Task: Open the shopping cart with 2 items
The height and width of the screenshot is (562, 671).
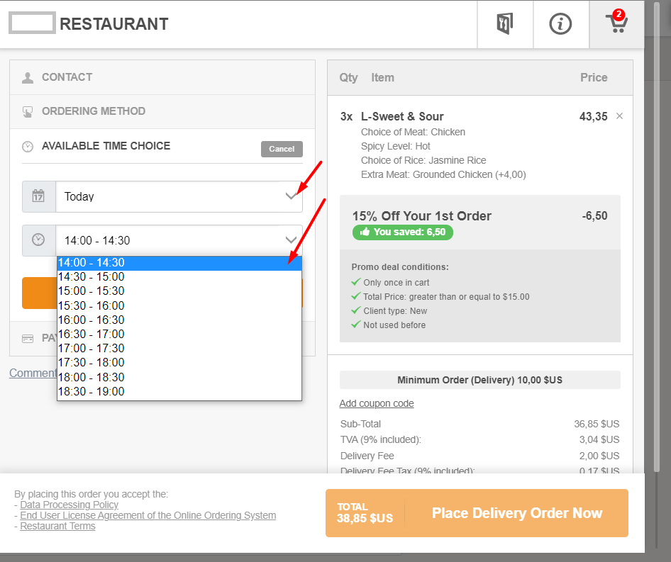Action: 616,23
